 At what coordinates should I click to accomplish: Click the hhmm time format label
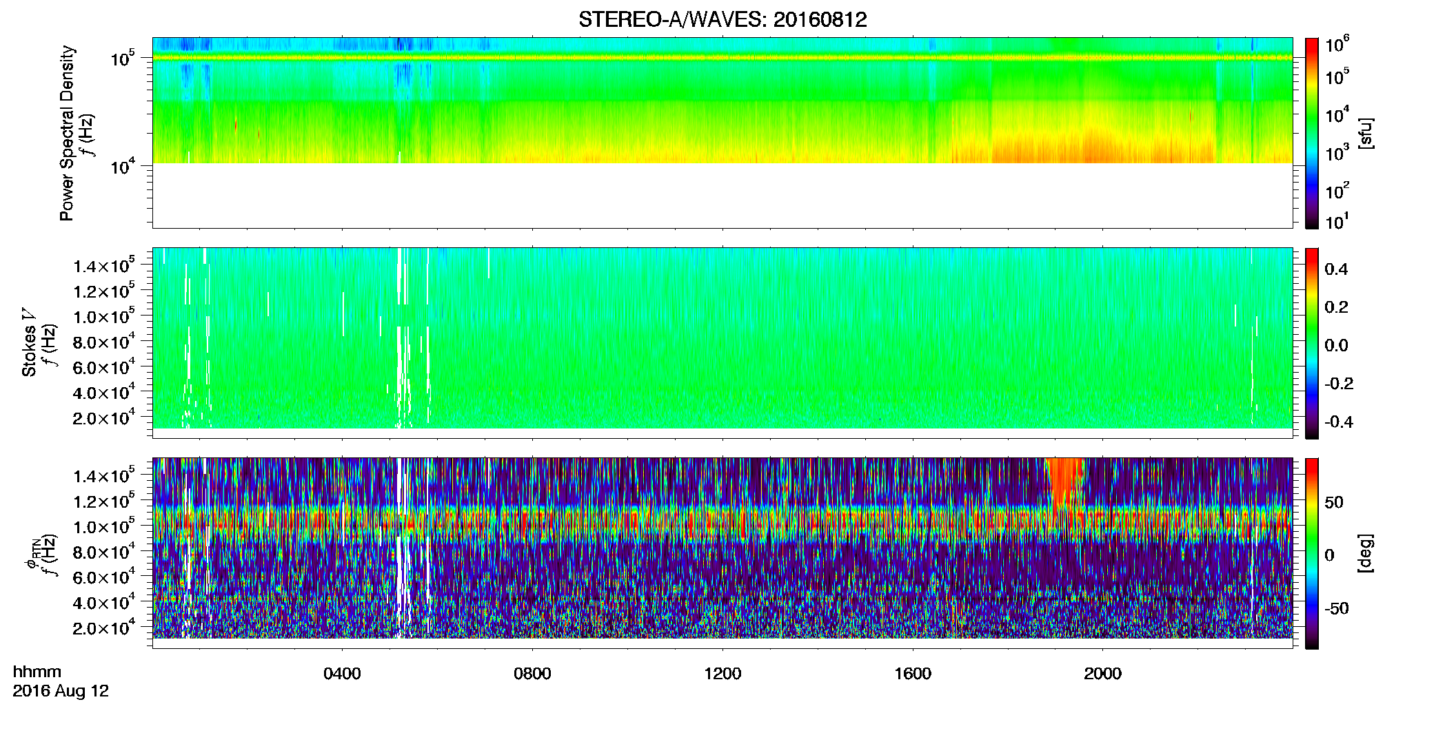(37, 672)
